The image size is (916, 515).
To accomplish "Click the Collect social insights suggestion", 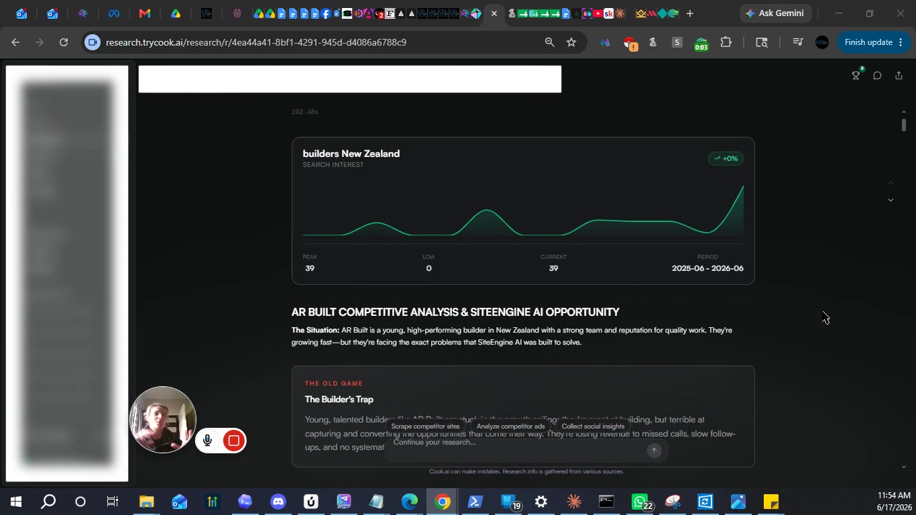I will tap(593, 426).
